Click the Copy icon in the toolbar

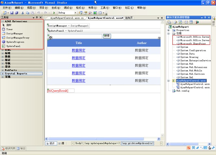pyautogui.click(x=28, y=13)
